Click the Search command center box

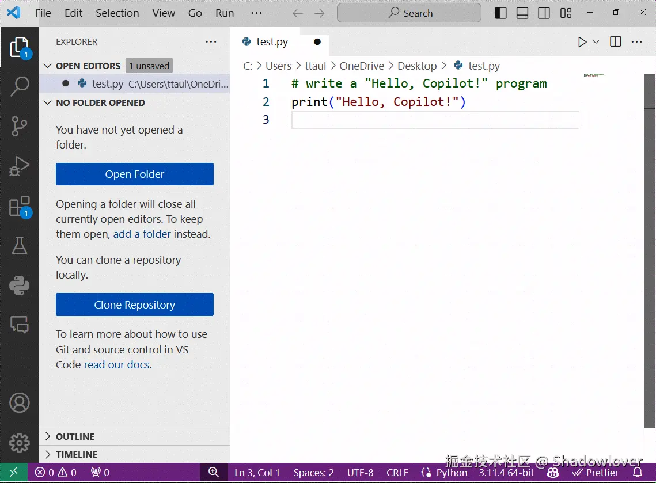[x=409, y=13]
